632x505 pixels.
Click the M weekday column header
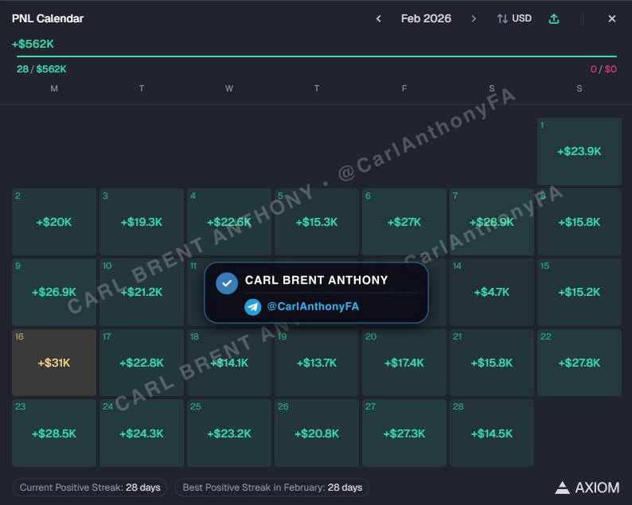(54, 88)
